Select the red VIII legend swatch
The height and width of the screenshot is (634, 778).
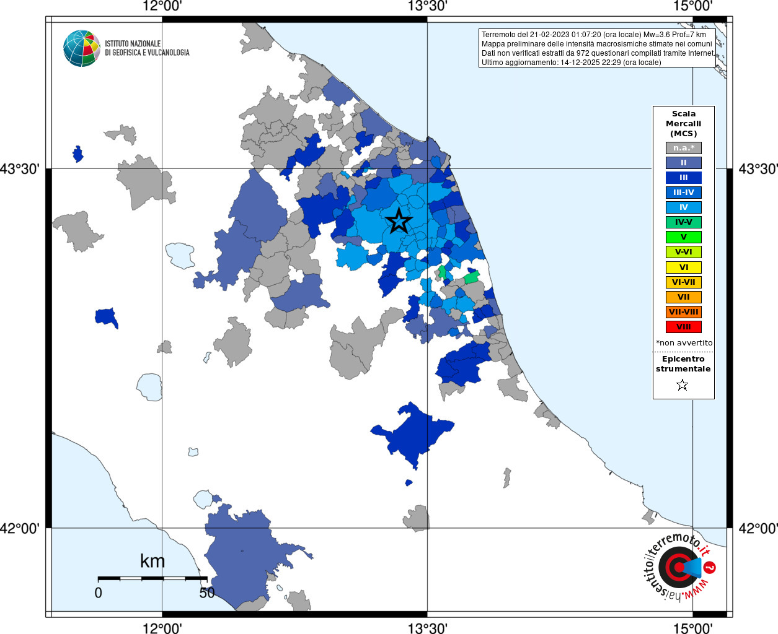(x=684, y=327)
